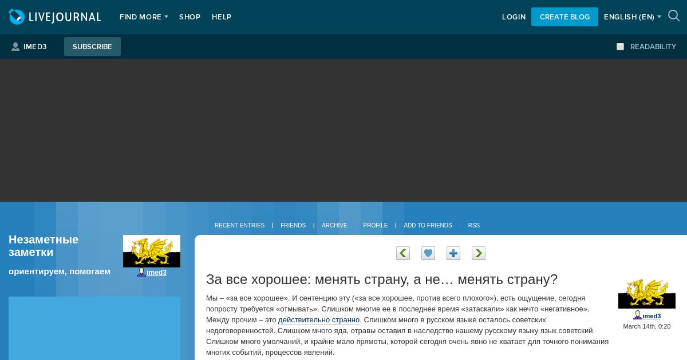Open the Profile tab
The width and height of the screenshot is (687, 360).
point(376,226)
